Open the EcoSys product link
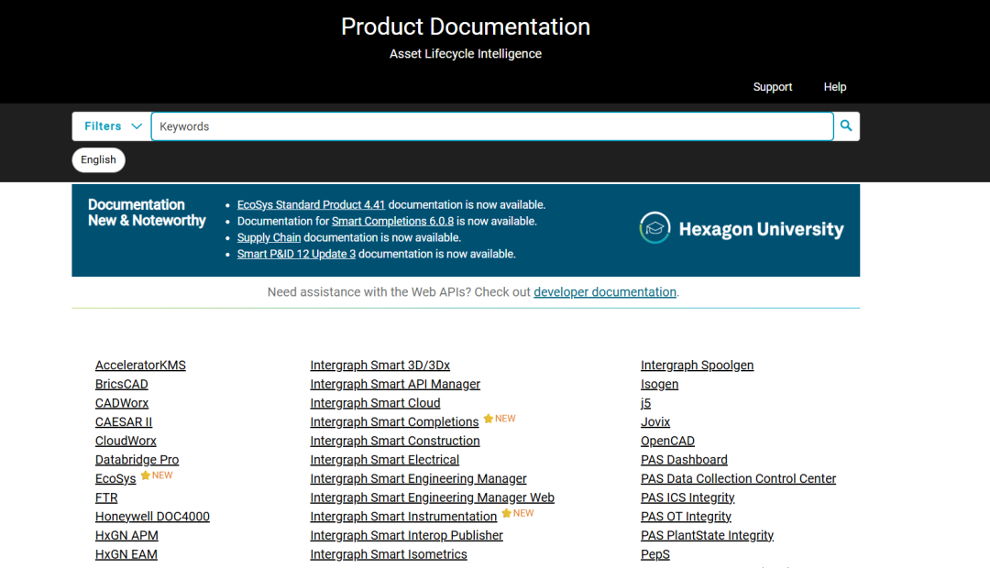This screenshot has height=568, width=990. [x=115, y=478]
